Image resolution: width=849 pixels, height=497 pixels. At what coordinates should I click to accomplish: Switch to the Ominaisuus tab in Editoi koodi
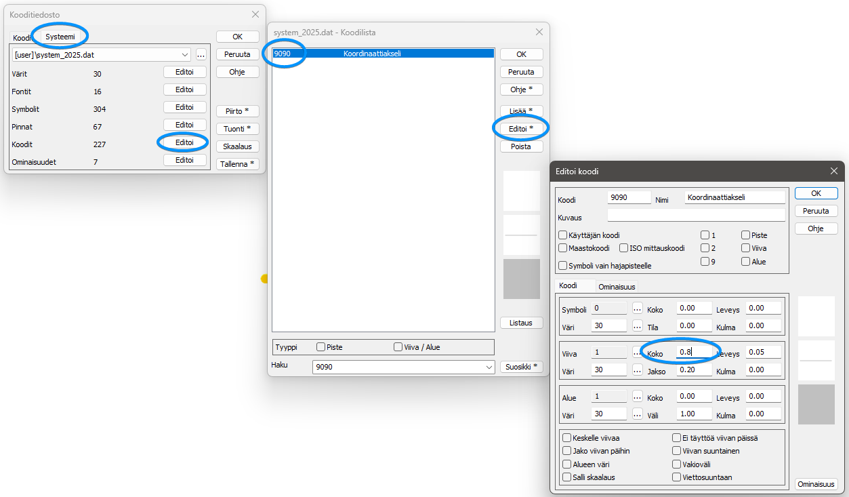617,287
